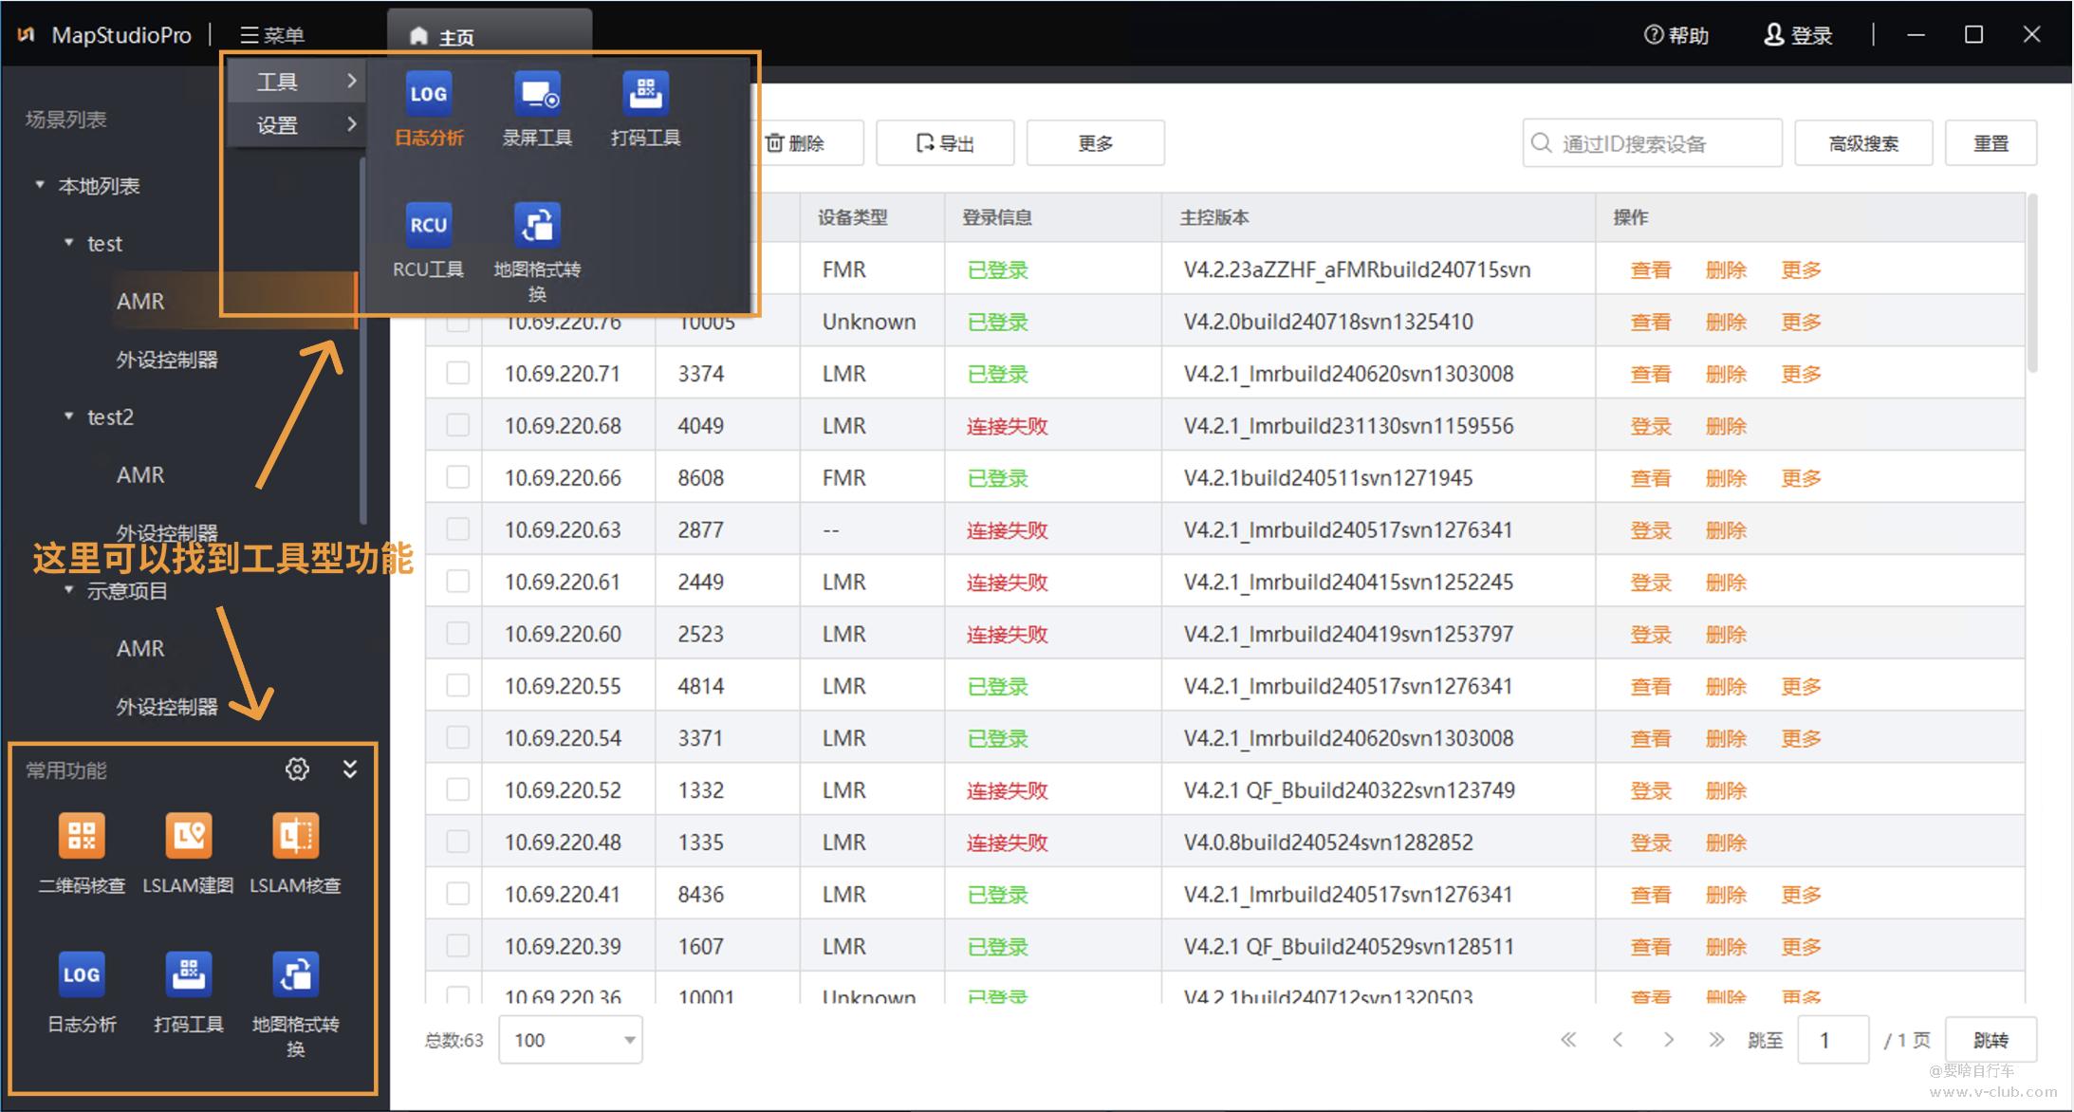
Task: Click 删除 for device 10.69.220.60
Action: point(1726,634)
